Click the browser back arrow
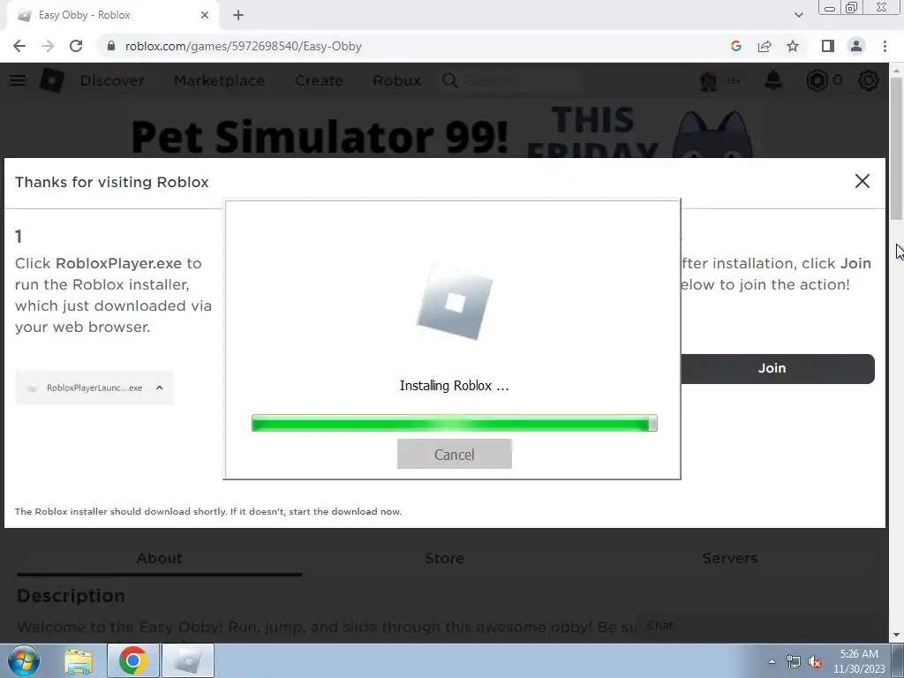Viewport: 904px width, 678px height. point(19,46)
